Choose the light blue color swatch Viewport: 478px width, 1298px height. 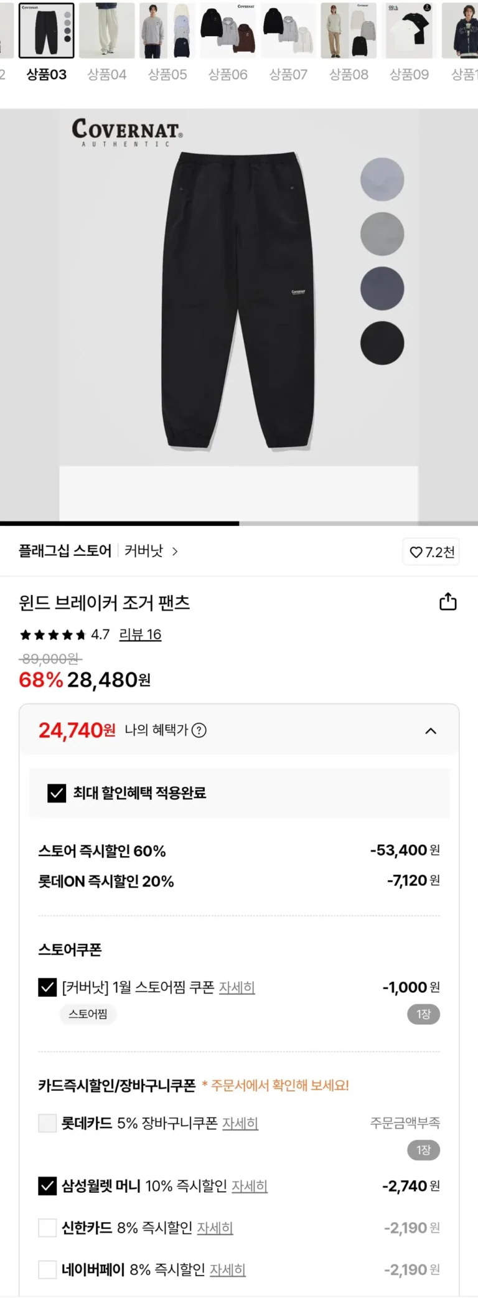point(382,179)
